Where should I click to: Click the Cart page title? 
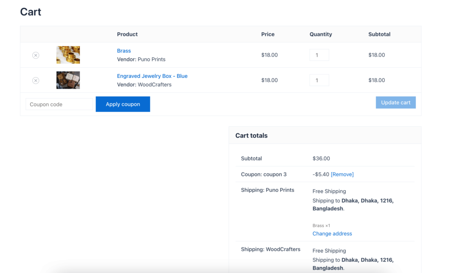point(30,11)
